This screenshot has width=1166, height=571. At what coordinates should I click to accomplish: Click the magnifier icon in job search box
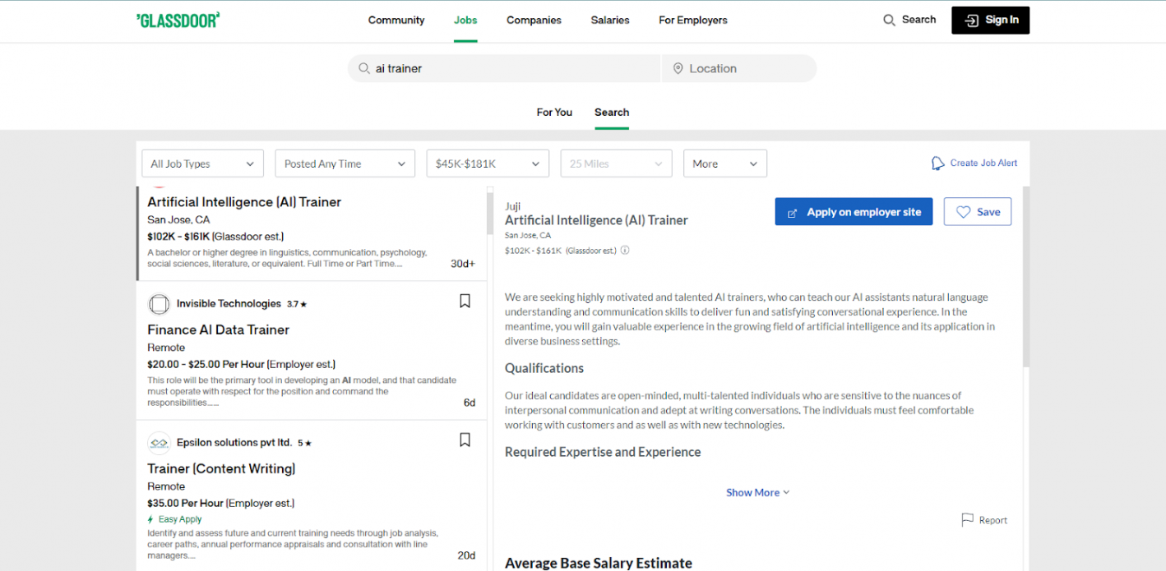point(363,69)
